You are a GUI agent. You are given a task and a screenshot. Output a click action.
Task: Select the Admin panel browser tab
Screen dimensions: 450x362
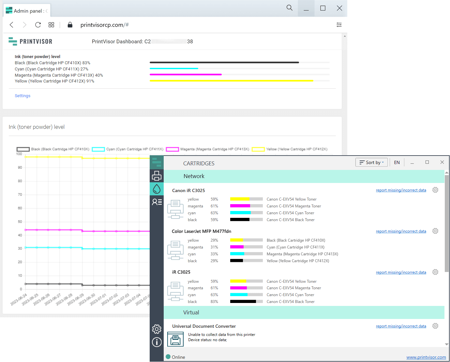[27, 11]
